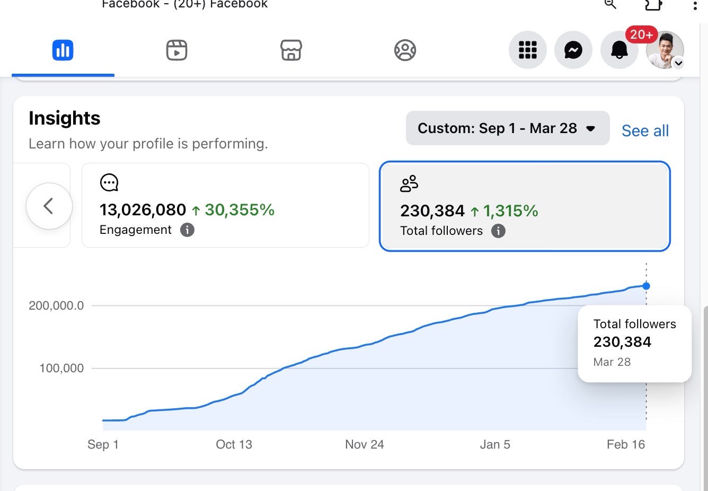
Task: Click the 100,000 y-axis label
Action: pos(61,368)
